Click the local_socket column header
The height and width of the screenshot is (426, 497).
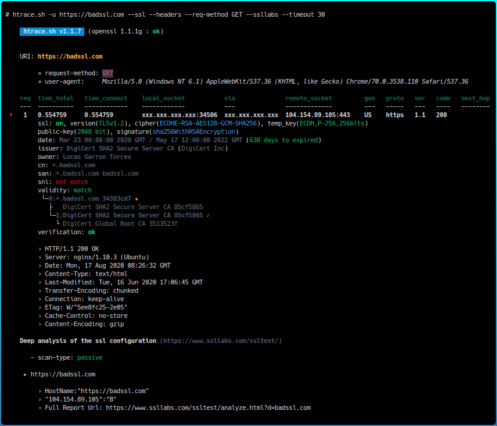(x=163, y=98)
